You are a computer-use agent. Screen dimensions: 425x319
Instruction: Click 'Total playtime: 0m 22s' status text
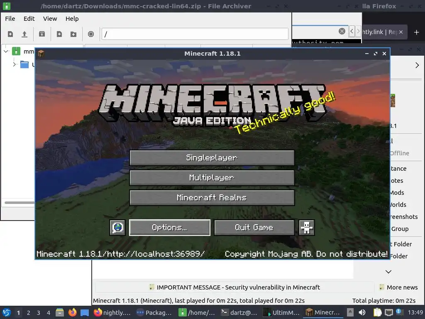click(x=384, y=301)
